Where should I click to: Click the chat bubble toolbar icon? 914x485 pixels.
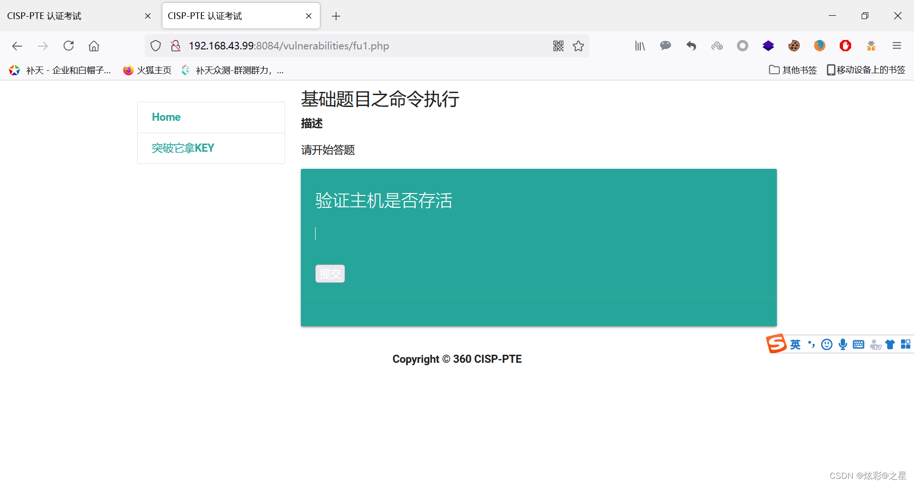[666, 46]
